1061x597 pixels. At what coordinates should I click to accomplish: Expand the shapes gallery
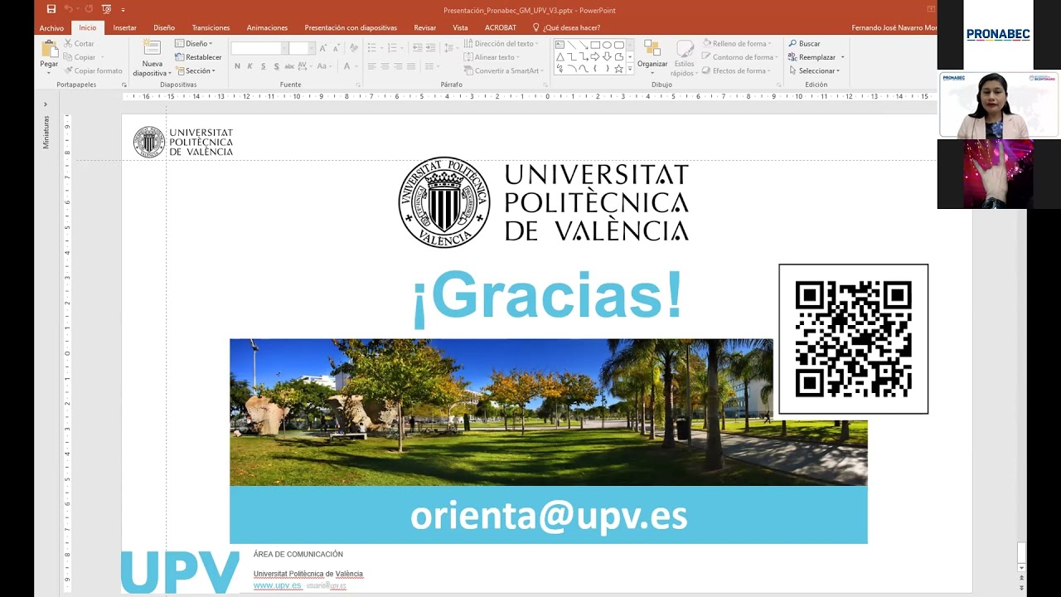[x=630, y=69]
